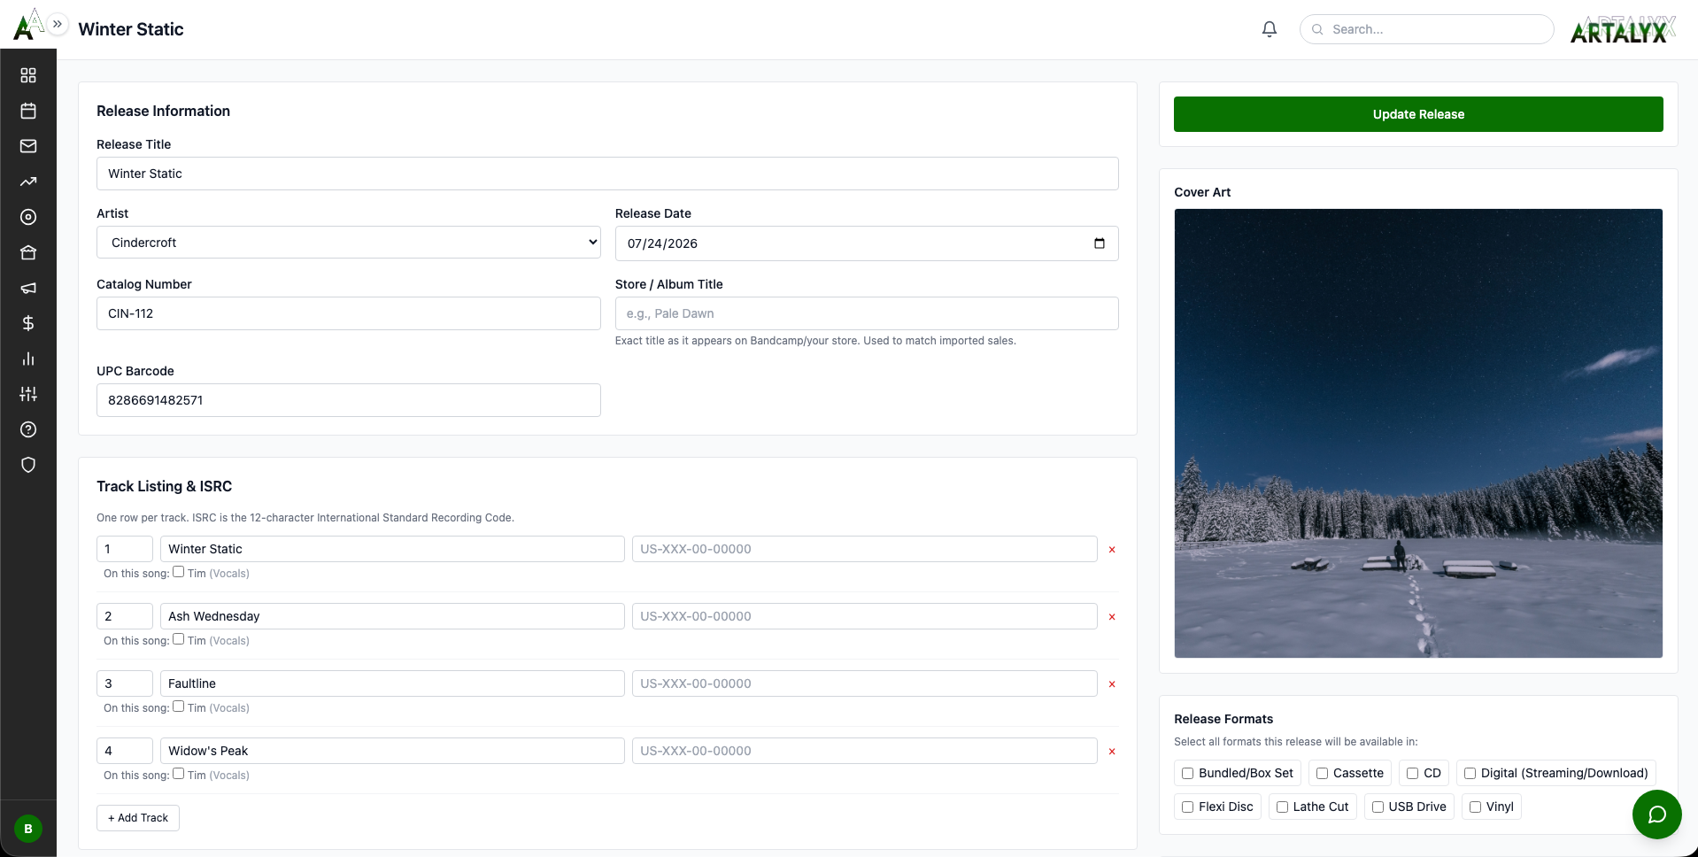Click the Track Listing & ISRC heading
This screenshot has width=1698, height=857.
[164, 486]
